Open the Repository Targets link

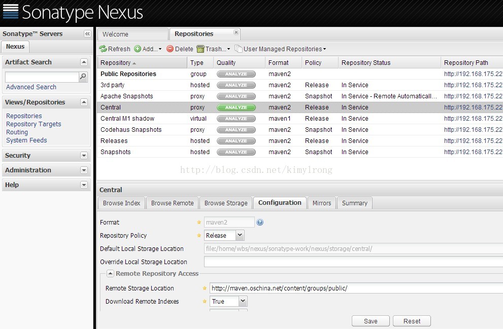[33, 124]
